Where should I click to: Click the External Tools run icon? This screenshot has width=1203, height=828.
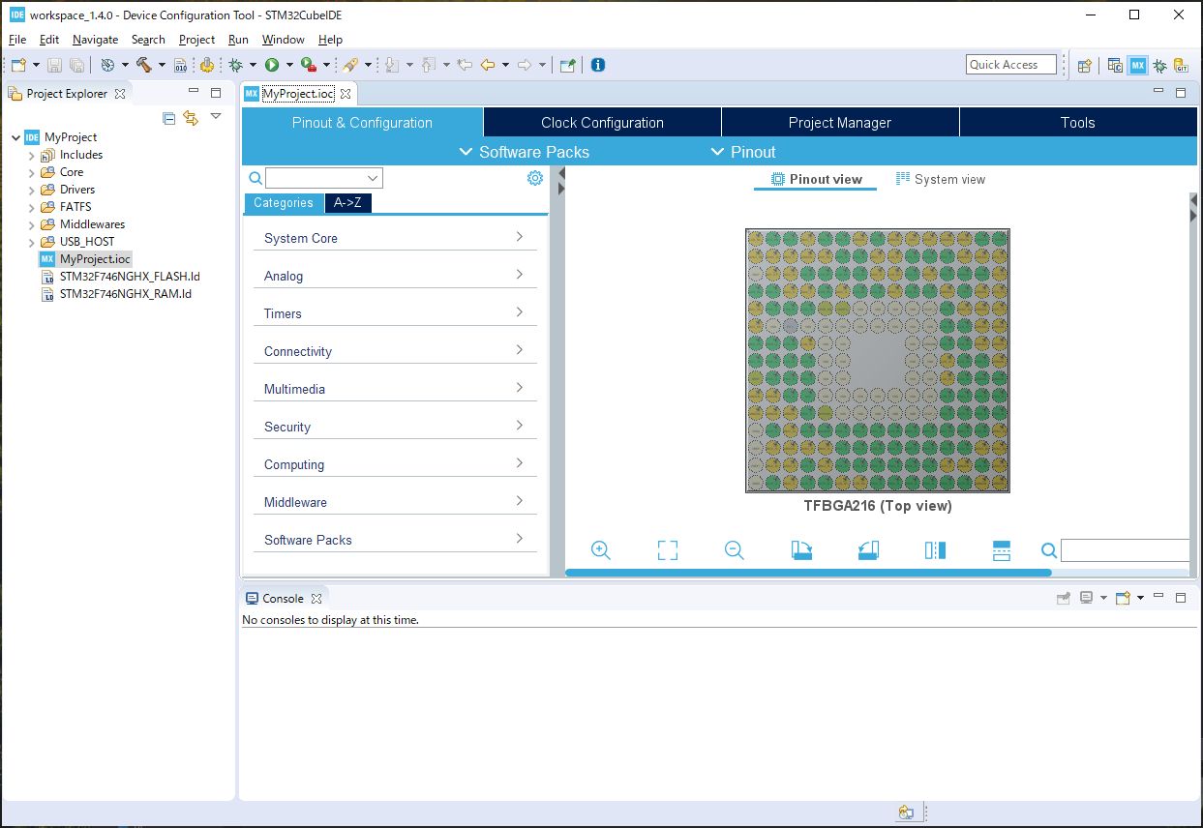pyautogui.click(x=308, y=65)
